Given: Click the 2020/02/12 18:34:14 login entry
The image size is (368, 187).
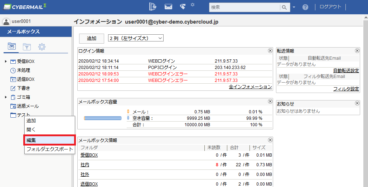Looking at the screenshot, I should [98, 61].
